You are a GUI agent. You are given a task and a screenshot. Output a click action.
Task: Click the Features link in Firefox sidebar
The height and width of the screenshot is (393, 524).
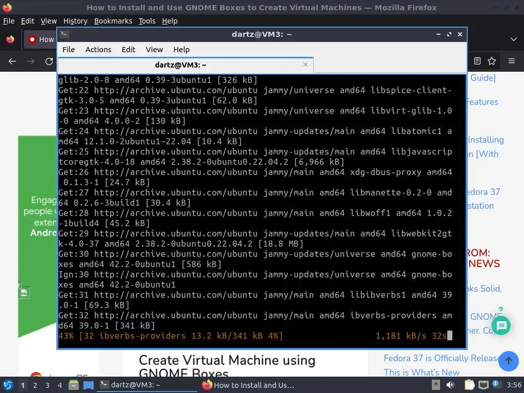(483, 102)
